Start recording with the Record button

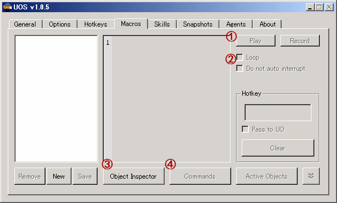(x=300, y=41)
